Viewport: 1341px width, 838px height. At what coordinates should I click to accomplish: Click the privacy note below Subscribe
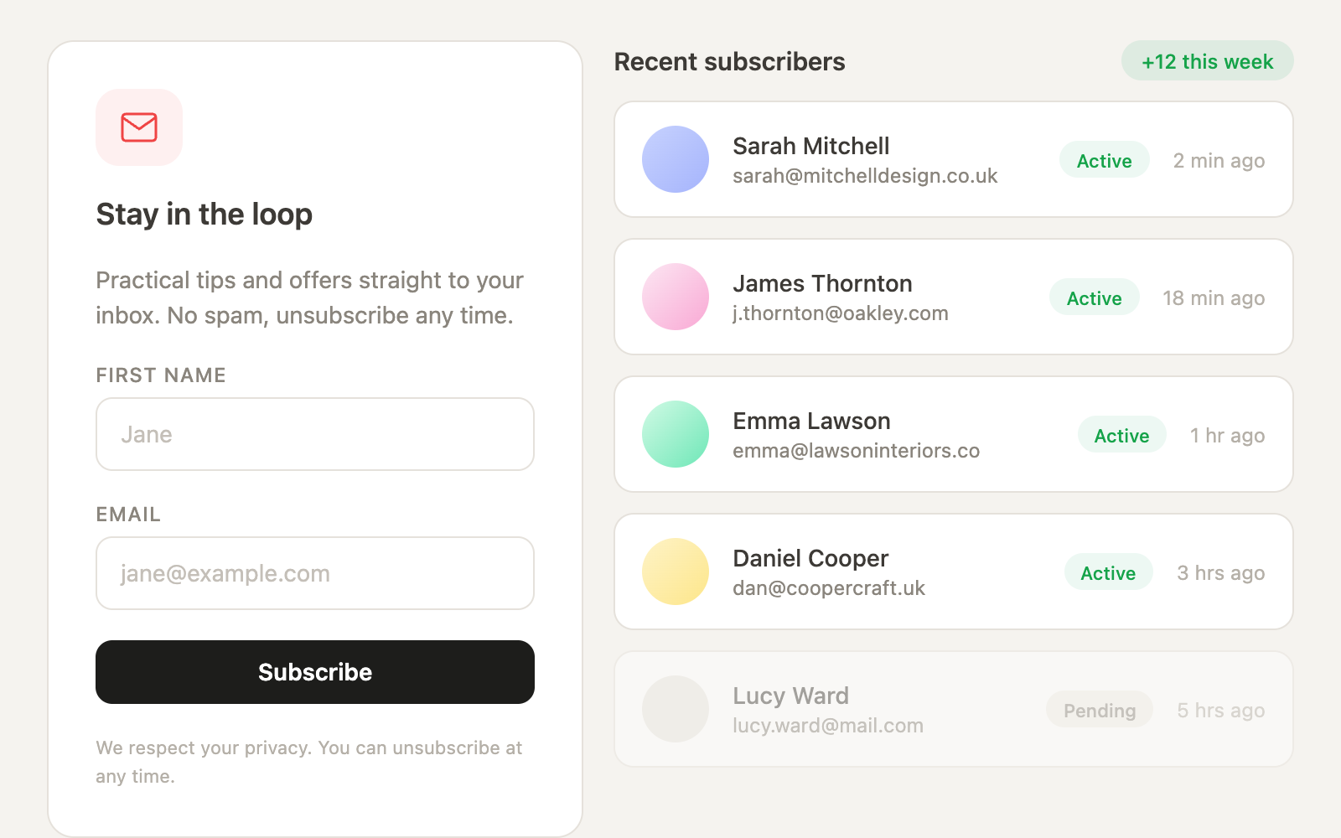point(308,762)
